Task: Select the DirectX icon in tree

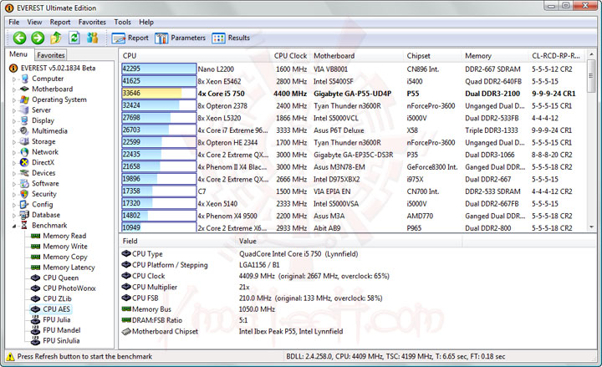Action: click(x=25, y=162)
